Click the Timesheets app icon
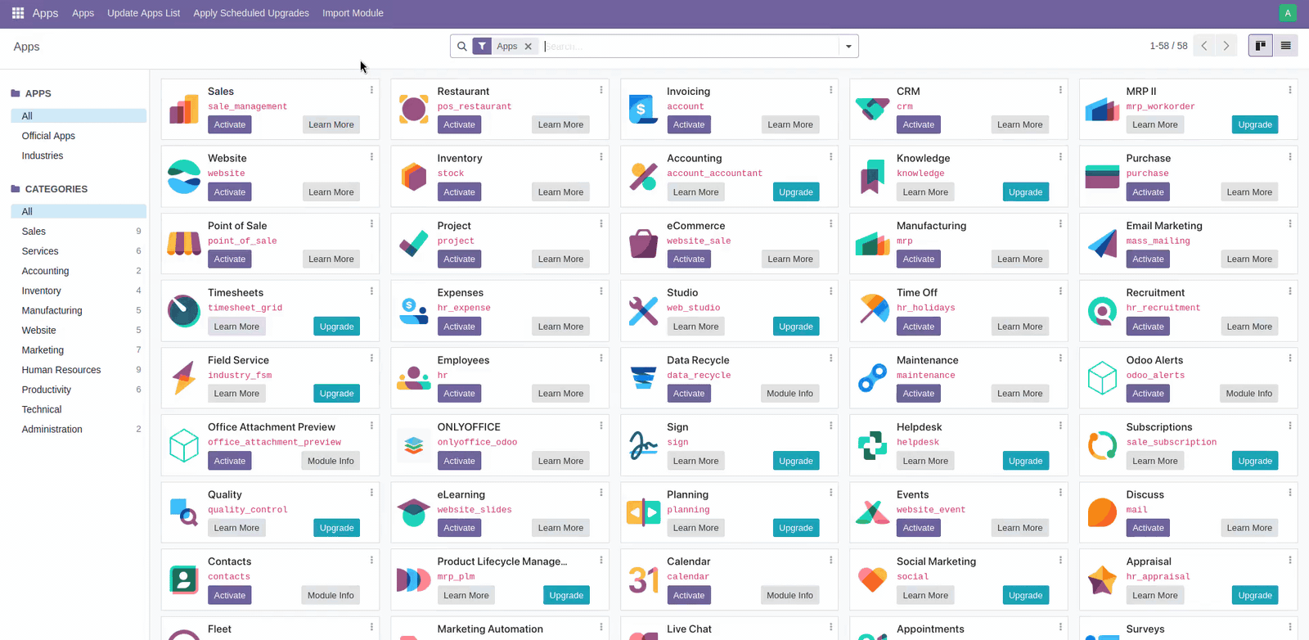Image resolution: width=1309 pixels, height=640 pixels. (x=184, y=310)
